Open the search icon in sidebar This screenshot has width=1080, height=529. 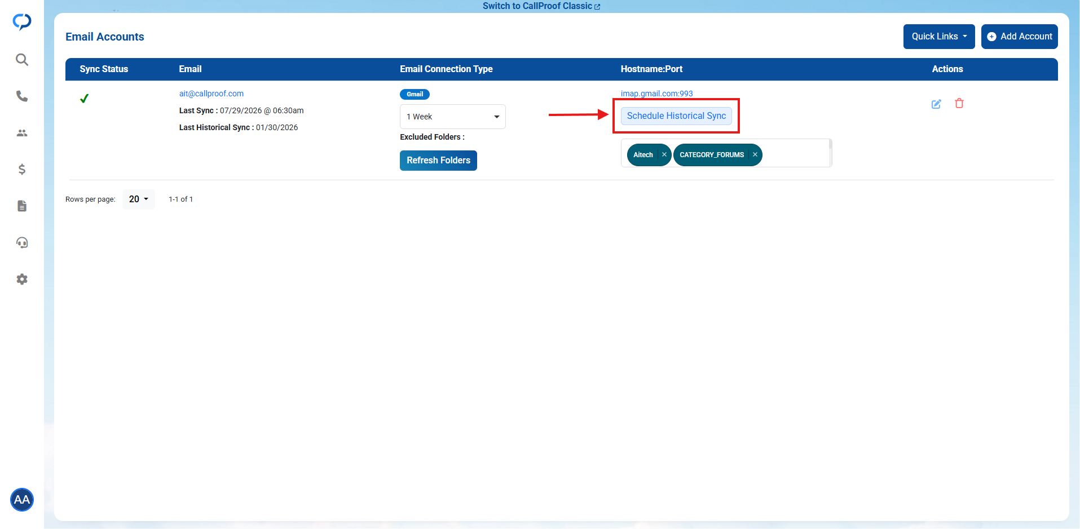[x=22, y=60]
